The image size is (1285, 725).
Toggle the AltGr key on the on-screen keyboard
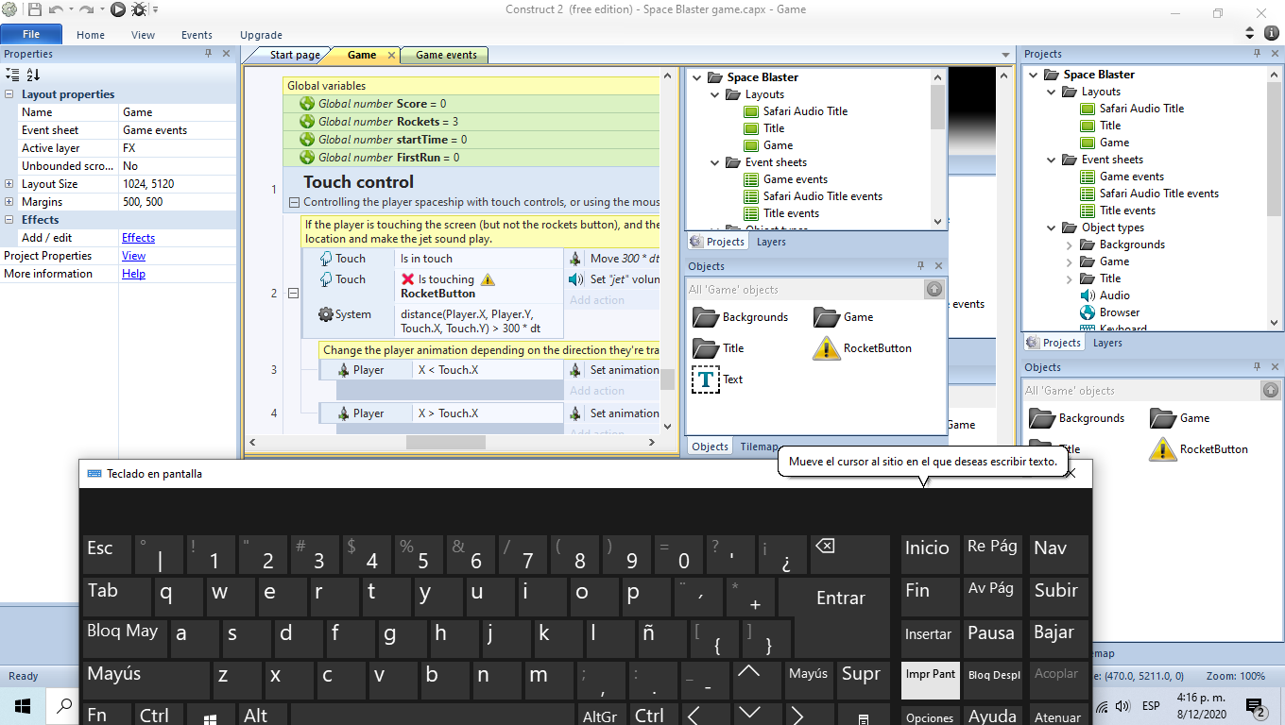[x=601, y=715]
